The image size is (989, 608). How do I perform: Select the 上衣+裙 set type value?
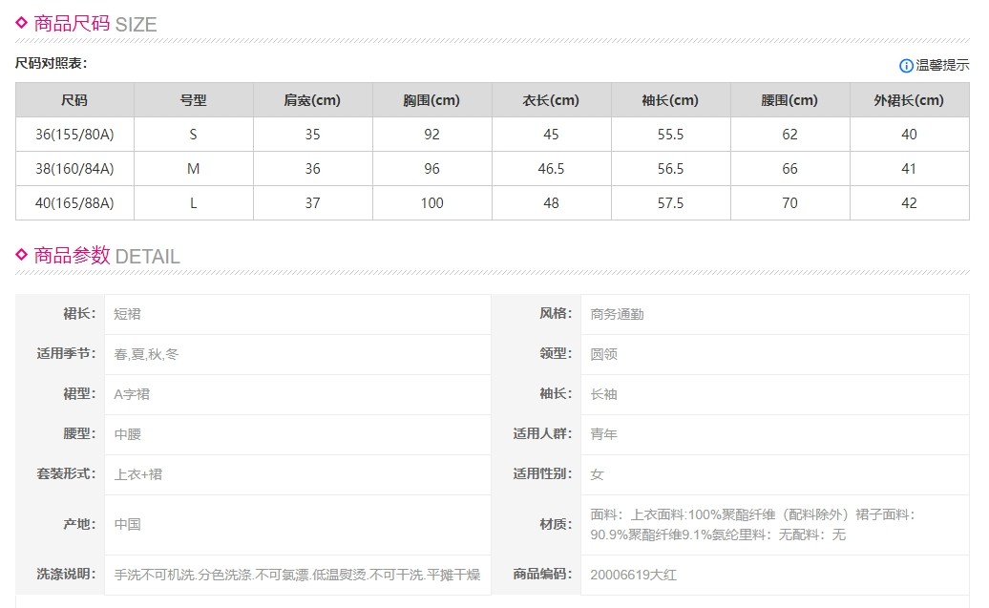pyautogui.click(x=138, y=474)
